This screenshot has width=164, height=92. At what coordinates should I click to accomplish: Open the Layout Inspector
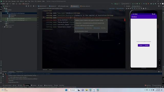(157, 85)
